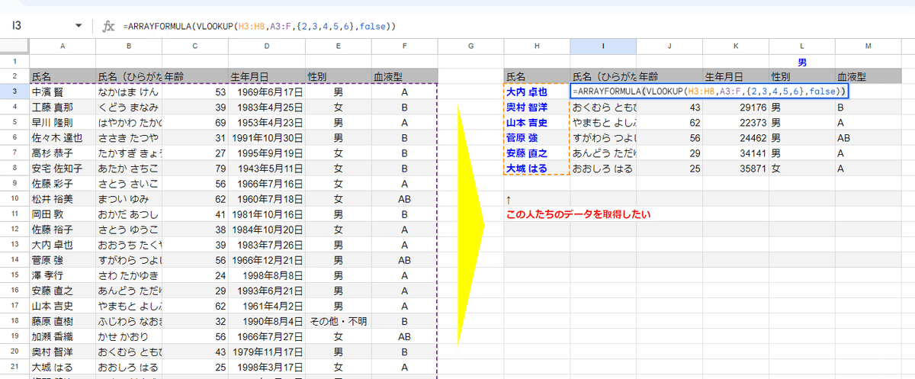Select column D header
Image resolution: width=915 pixels, height=379 pixels.
[266, 47]
